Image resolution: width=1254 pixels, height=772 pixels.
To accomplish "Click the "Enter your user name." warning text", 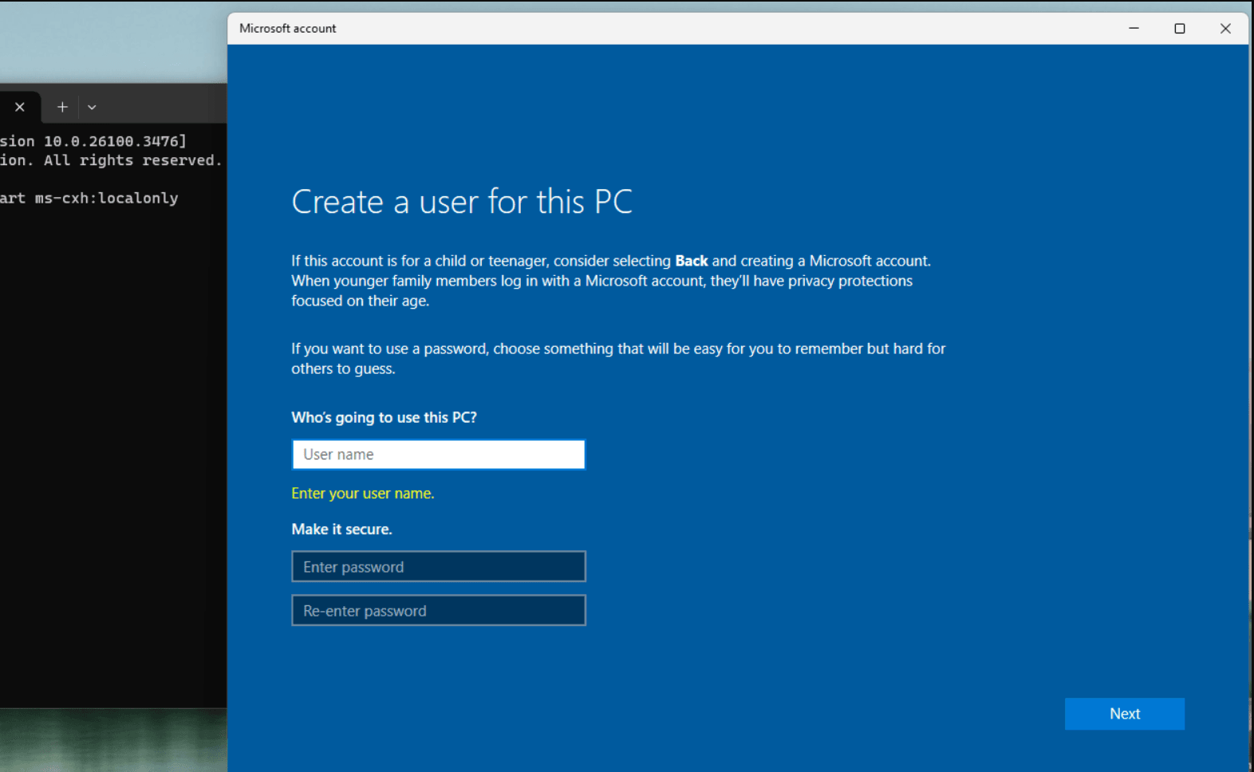I will coord(363,494).
